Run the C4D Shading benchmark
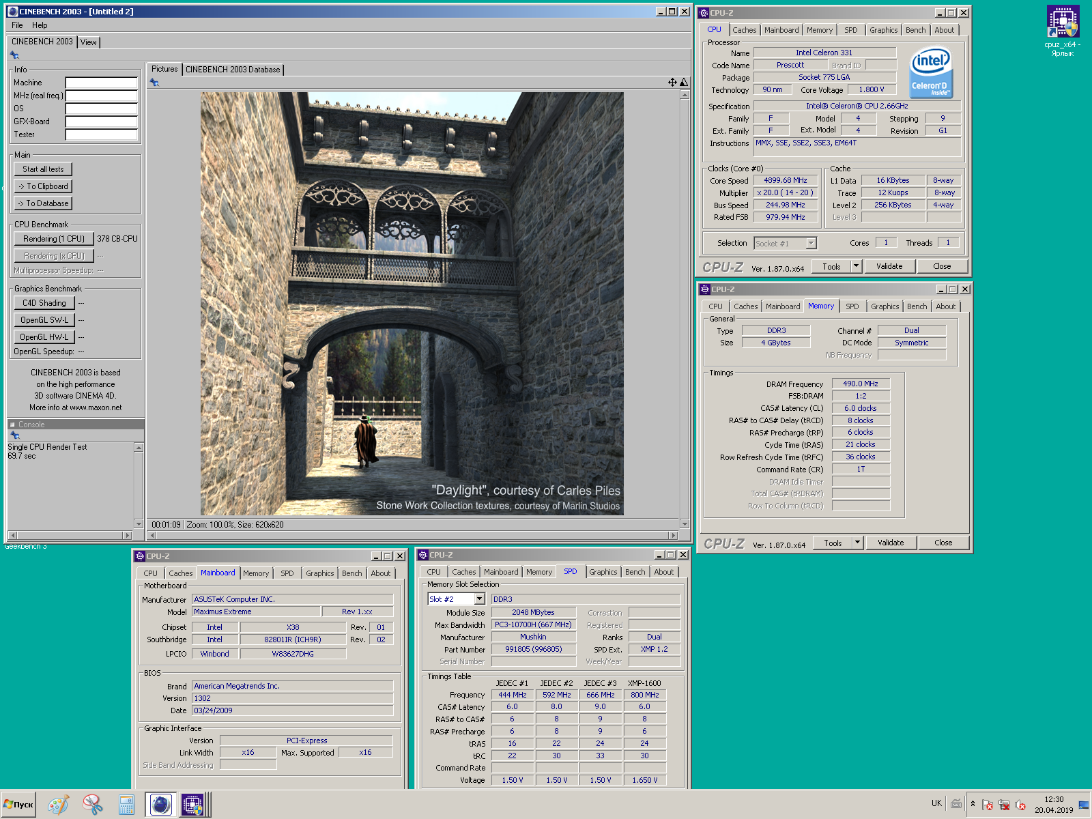Viewport: 1092px width, 819px height. [x=44, y=303]
